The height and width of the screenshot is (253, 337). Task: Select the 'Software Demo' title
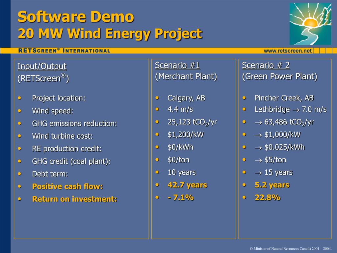coord(76,17)
